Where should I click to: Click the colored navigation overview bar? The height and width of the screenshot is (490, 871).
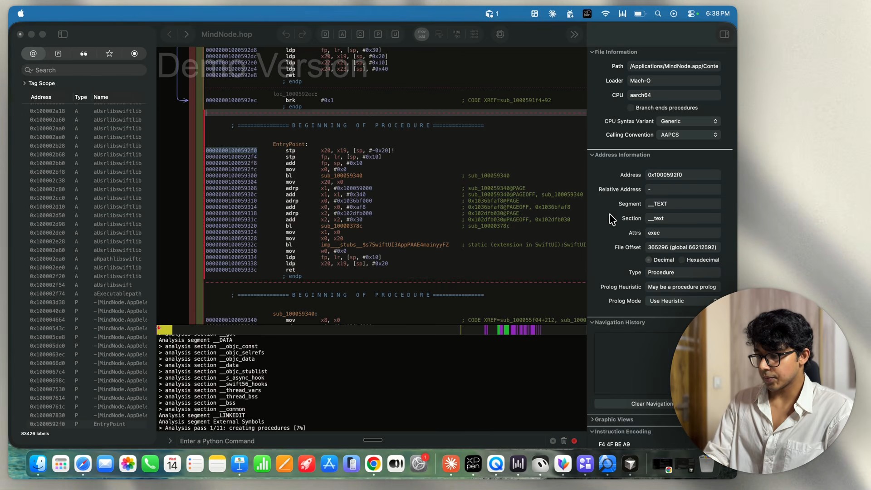pos(372,330)
